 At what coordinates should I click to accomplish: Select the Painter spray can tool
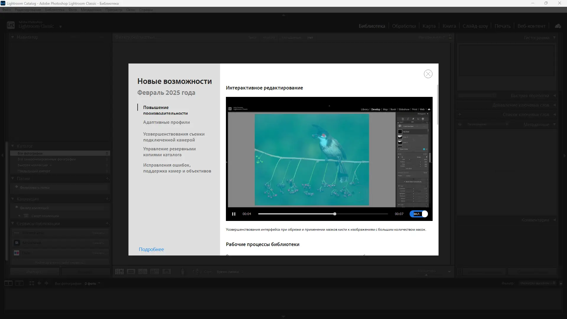click(183, 271)
